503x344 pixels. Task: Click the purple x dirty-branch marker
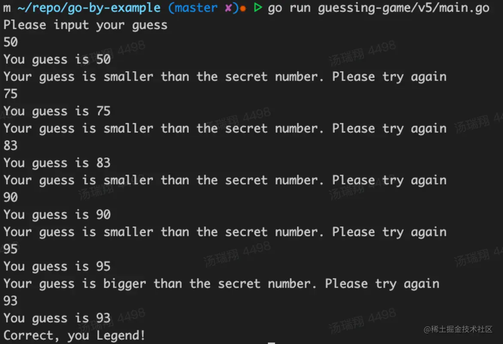pyautogui.click(x=228, y=8)
